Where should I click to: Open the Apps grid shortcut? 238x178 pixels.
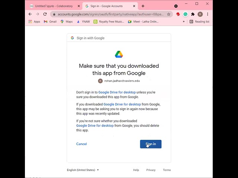(x=34, y=22)
